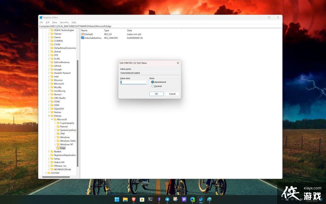This screenshot has width=326, height=204.
Task: Open Telegram from the taskbar
Action: [167, 199]
